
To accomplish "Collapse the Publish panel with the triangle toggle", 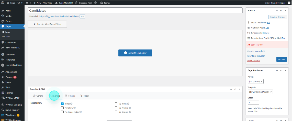I will (286, 10).
